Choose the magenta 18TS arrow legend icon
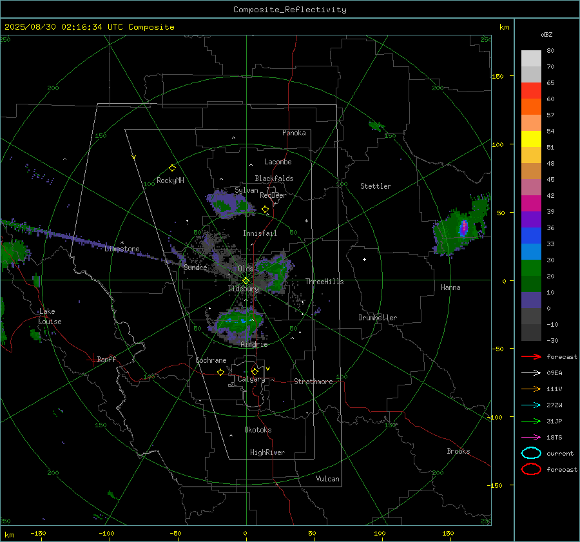The width and height of the screenshot is (580, 542). pos(531,438)
